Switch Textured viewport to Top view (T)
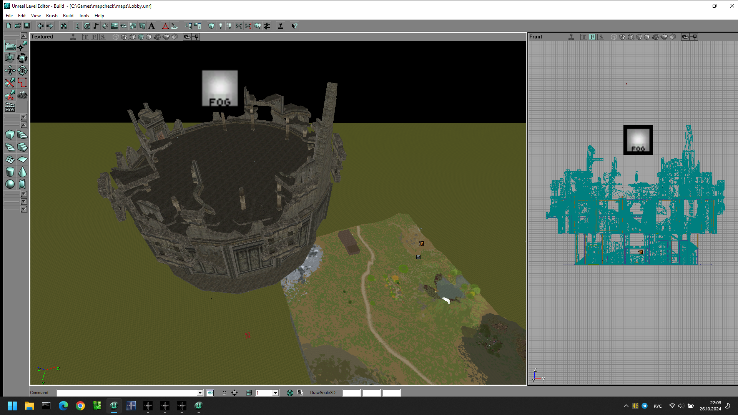738x415 pixels. (85, 37)
